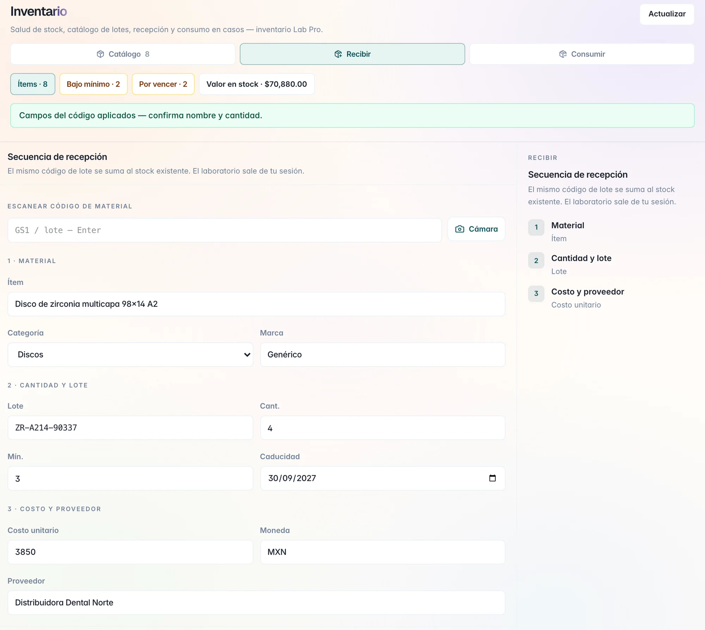Click the camera icon for scanning

(x=460, y=229)
